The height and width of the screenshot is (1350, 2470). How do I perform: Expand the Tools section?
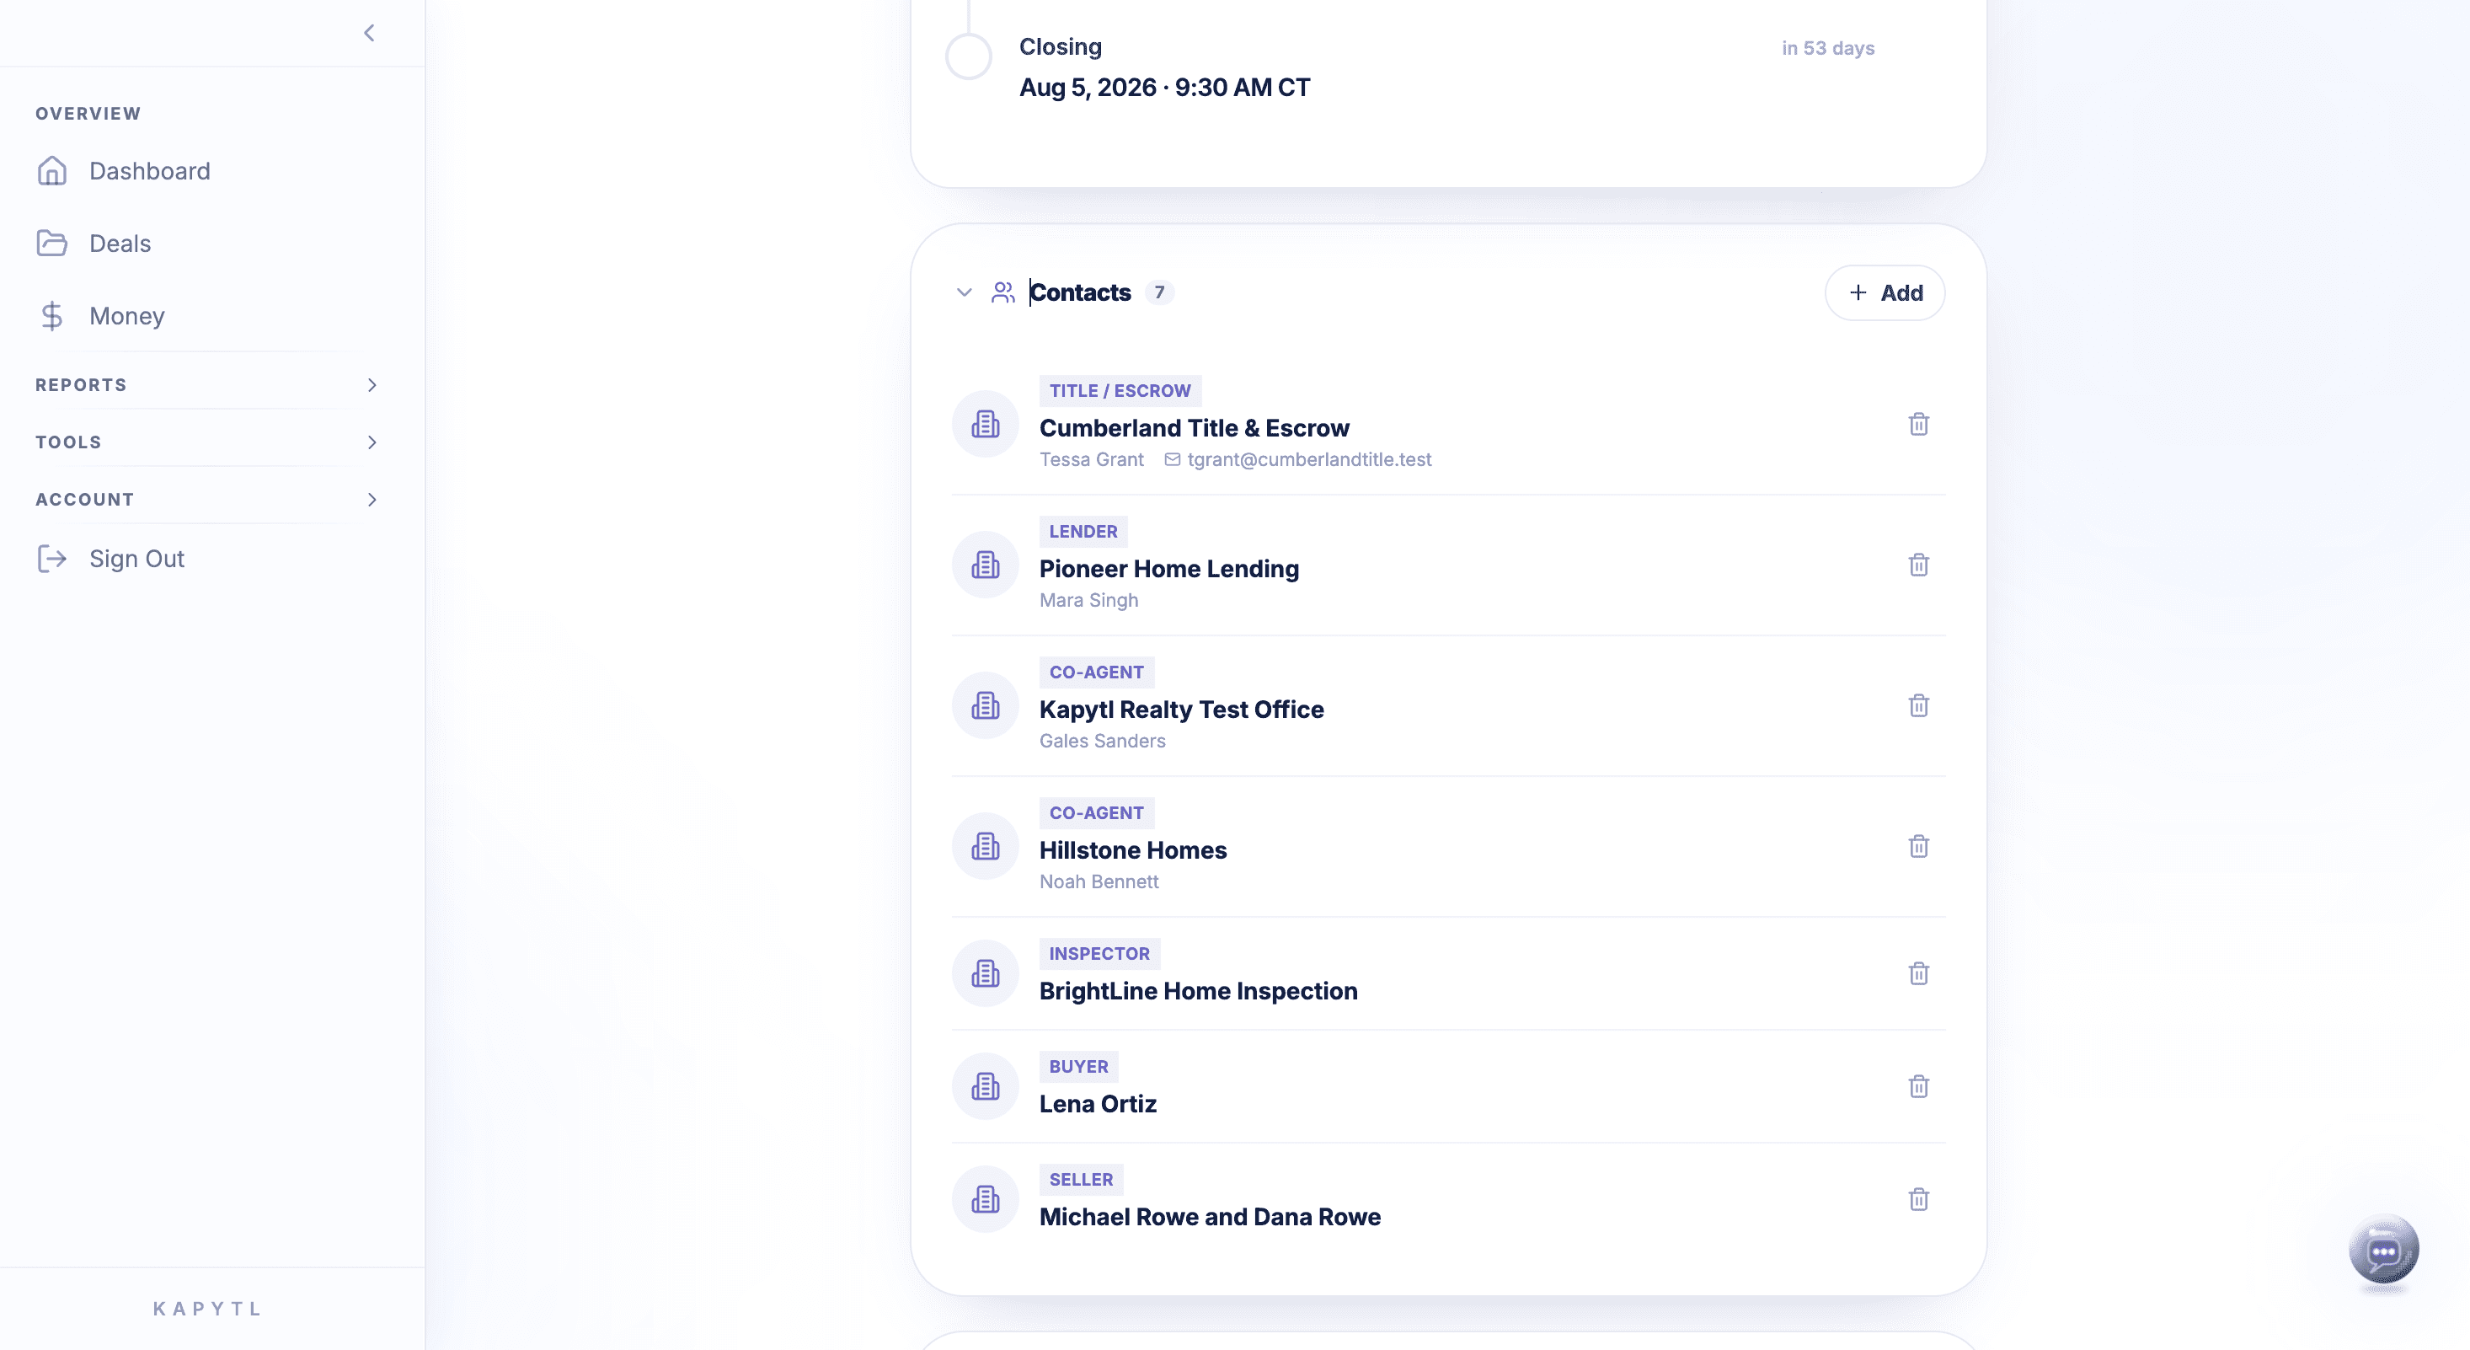(208, 442)
